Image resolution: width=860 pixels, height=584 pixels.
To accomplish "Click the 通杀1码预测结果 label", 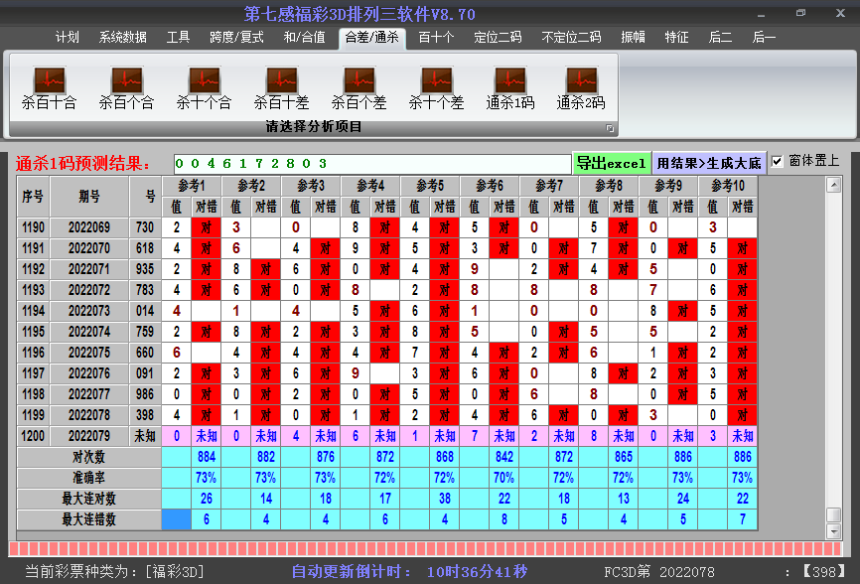I will (83, 164).
